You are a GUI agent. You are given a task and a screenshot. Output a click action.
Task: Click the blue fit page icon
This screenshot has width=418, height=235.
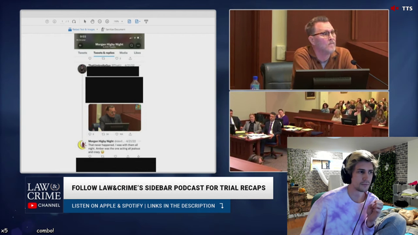(x=129, y=22)
